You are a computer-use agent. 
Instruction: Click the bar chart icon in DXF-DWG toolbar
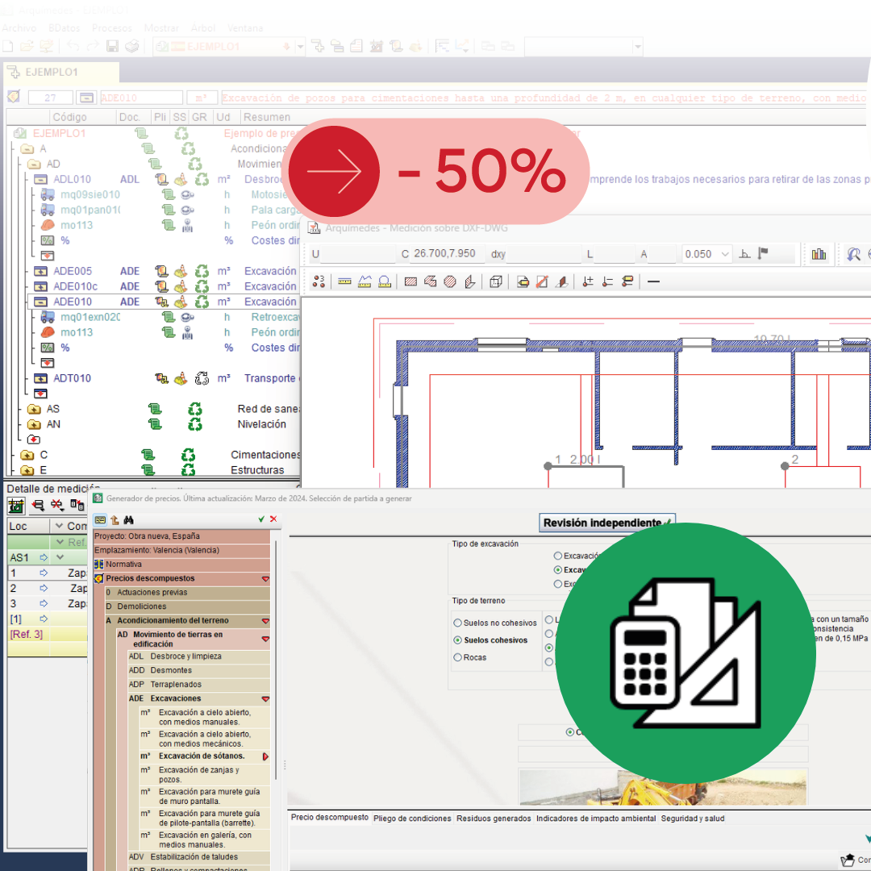819,254
